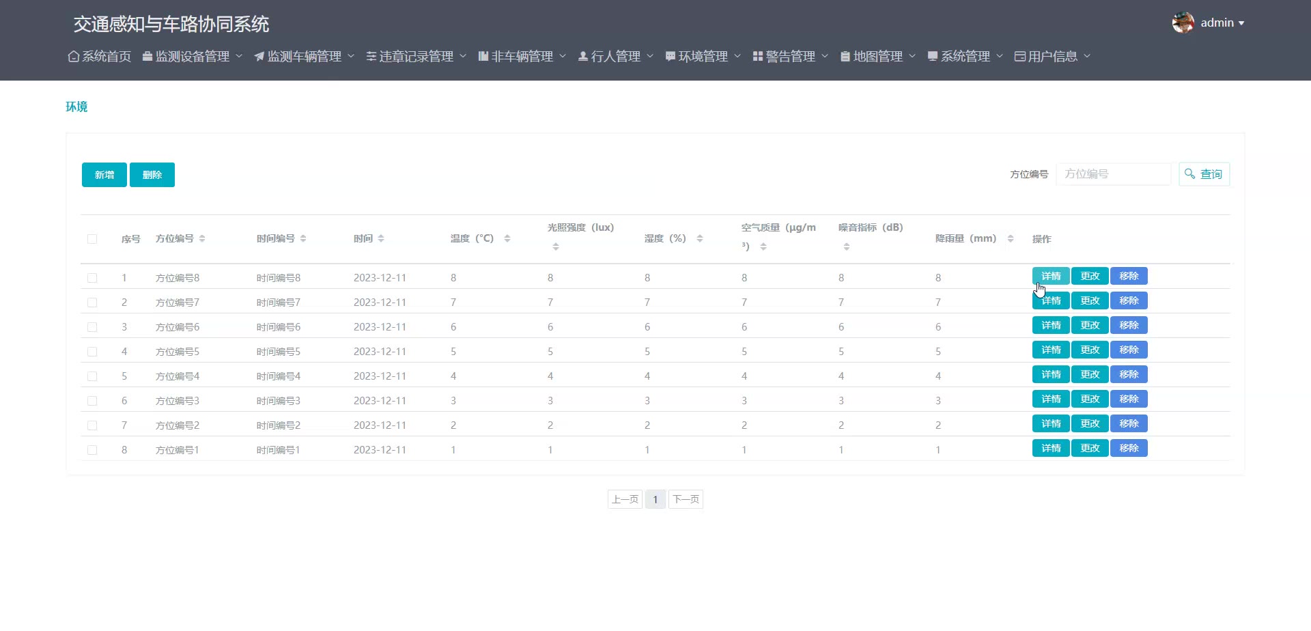Sort table by 噪音指标 (dB) column arrows
The width and height of the screenshot is (1311, 631).
[847, 247]
